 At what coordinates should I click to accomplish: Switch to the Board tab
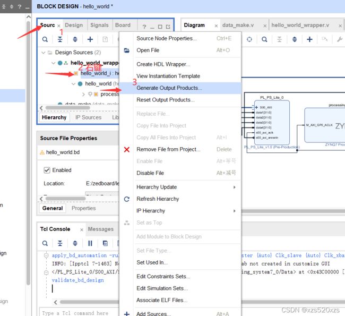click(x=123, y=25)
